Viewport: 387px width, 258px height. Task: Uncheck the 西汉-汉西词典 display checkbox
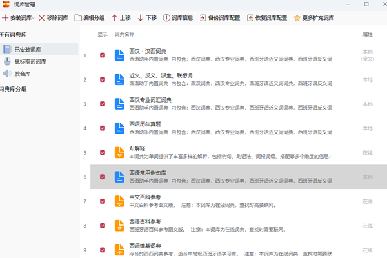click(103, 55)
